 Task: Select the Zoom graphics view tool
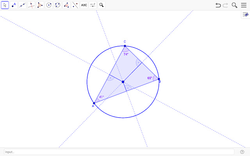(102, 5)
